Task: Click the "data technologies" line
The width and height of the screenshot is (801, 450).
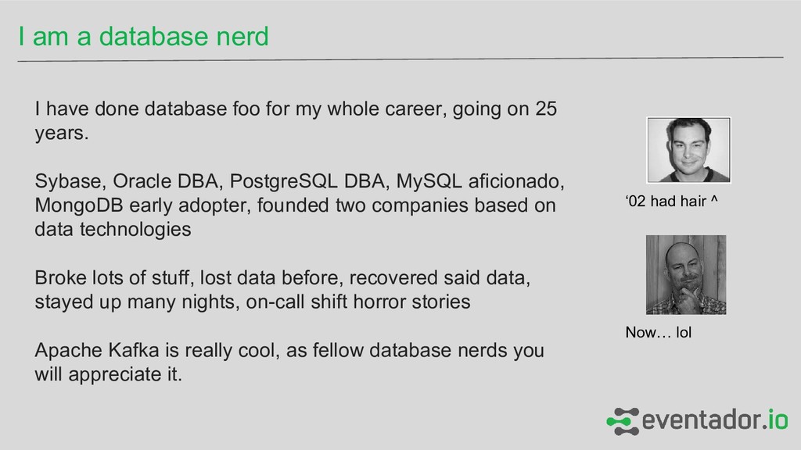Action: point(113,230)
